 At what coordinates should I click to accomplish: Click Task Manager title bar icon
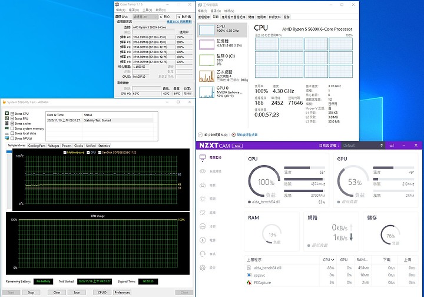pos(200,5)
